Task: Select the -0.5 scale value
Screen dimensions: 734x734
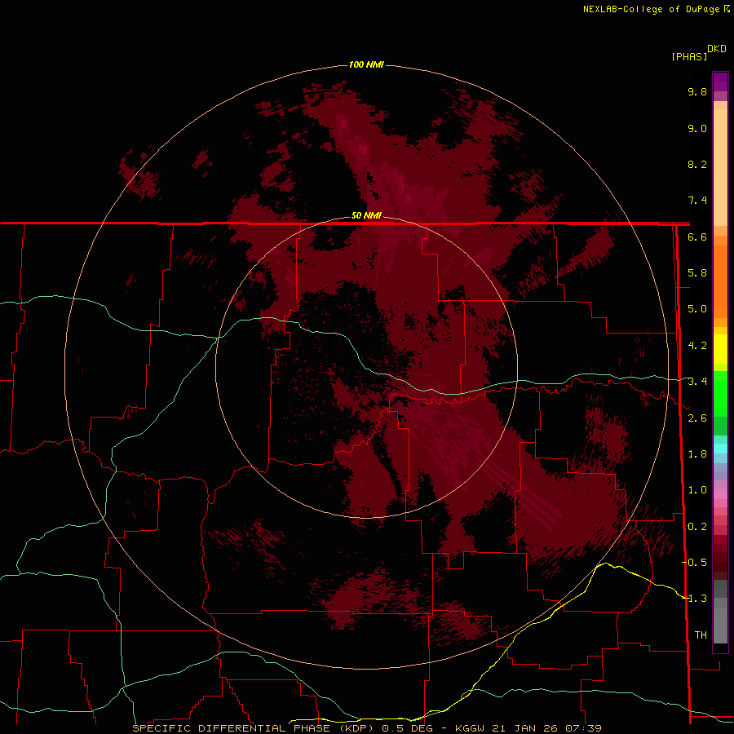Action: pos(694,563)
